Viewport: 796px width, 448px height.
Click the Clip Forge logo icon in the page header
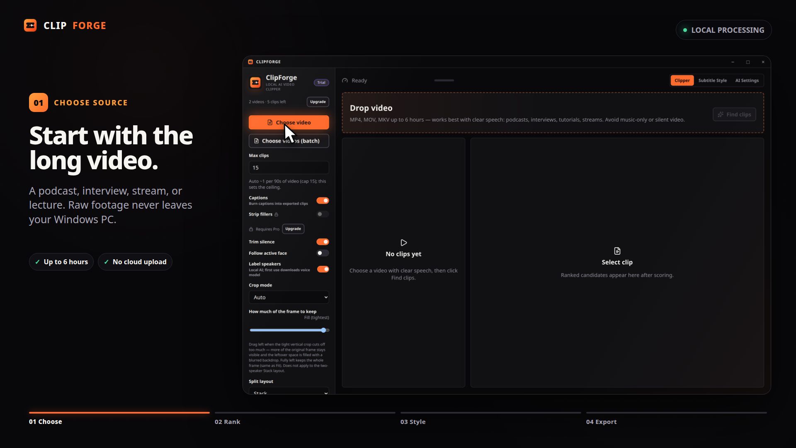point(30,25)
